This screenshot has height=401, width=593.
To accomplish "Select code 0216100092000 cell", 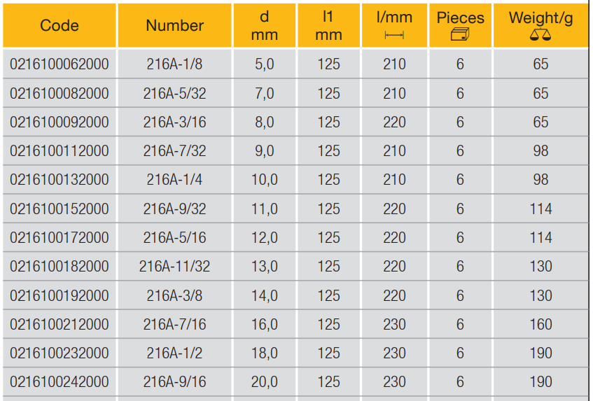I will (x=60, y=122).
